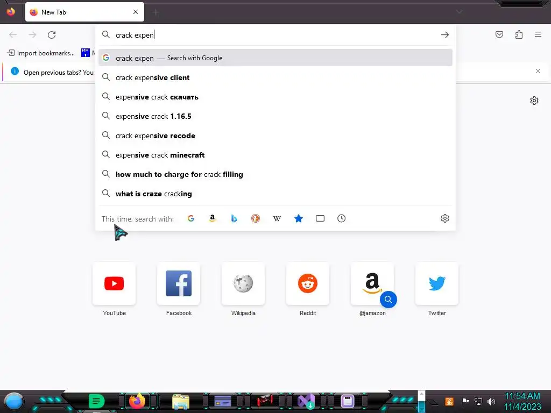The image size is (551, 413).
Task: Search this time with Amazon icon
Action: (212, 218)
